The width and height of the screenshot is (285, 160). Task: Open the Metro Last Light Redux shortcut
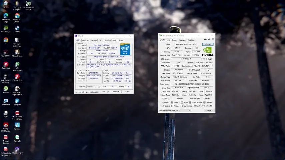coord(17,91)
